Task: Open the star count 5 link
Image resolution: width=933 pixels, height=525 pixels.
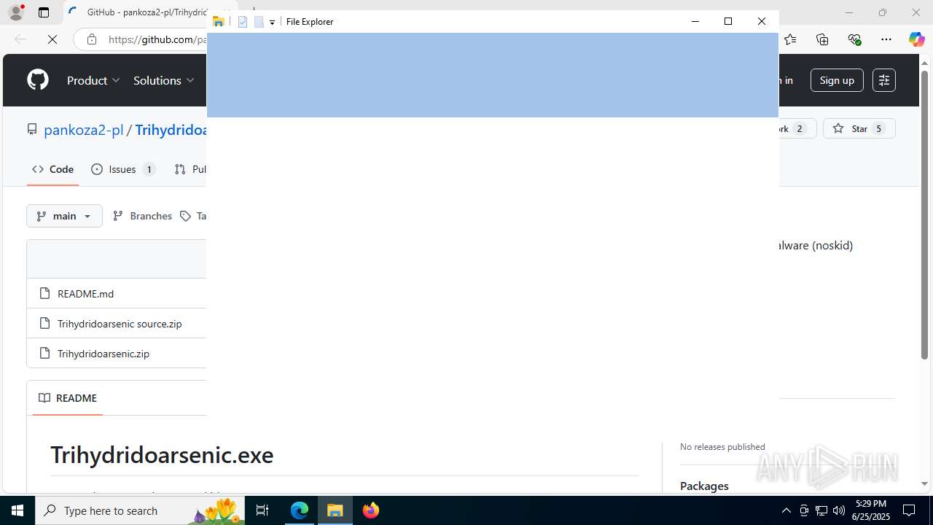Action: (879, 128)
